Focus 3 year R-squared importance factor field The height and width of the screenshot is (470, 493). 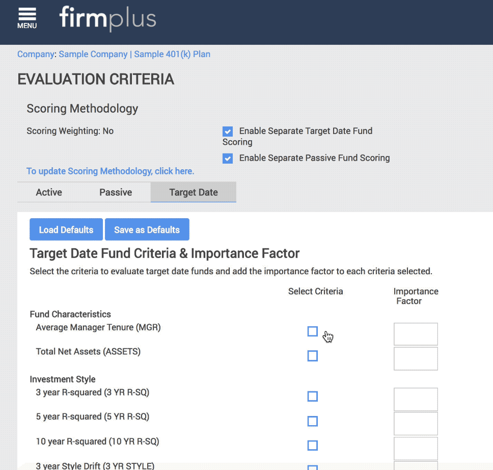[x=416, y=399]
